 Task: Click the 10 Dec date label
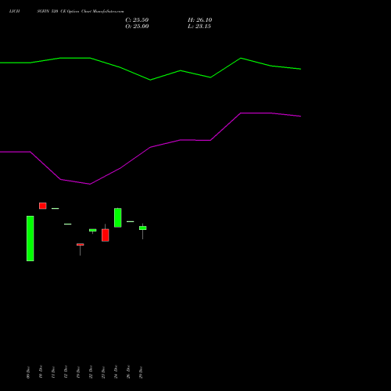tap(41, 371)
